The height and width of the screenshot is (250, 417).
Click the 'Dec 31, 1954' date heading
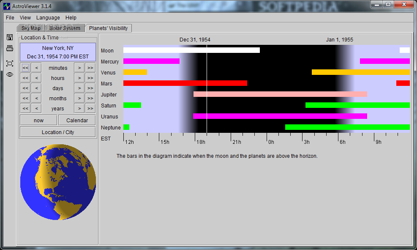(195, 40)
